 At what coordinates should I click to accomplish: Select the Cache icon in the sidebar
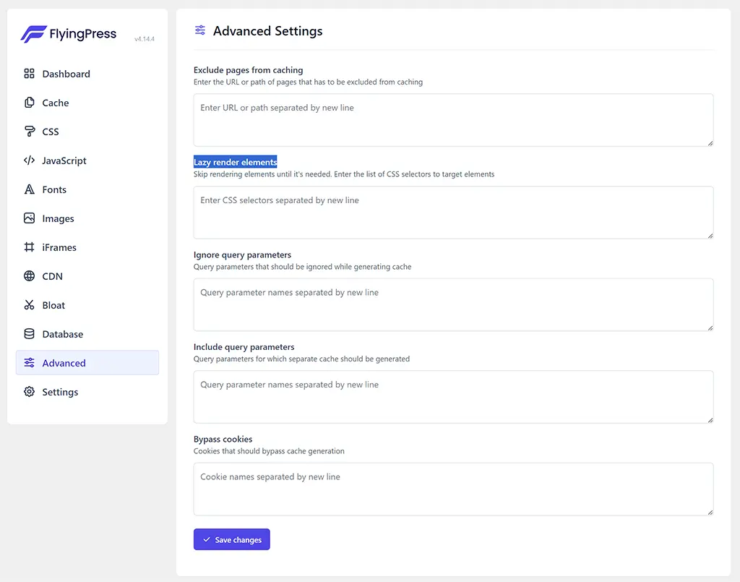coord(29,103)
